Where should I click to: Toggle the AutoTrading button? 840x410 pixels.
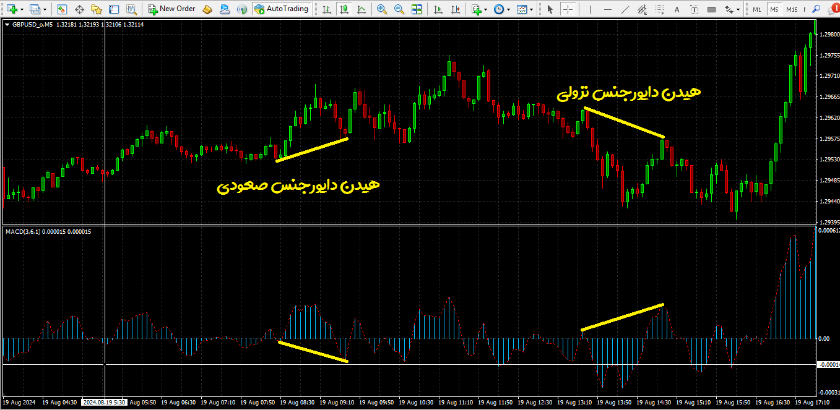tap(282, 9)
